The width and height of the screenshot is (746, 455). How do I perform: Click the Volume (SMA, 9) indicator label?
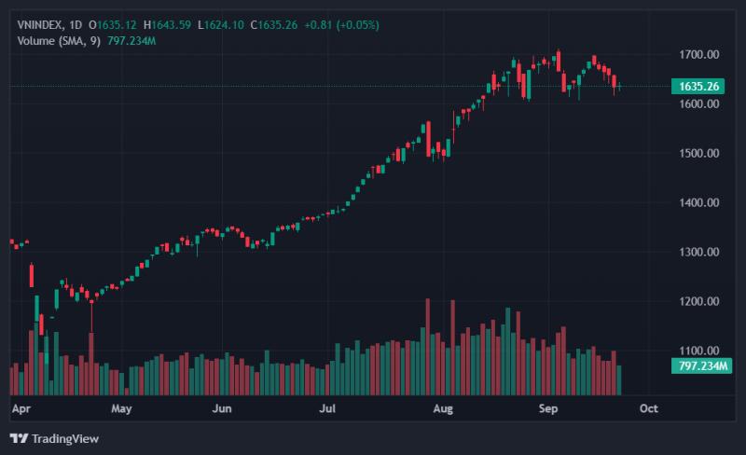(59, 41)
